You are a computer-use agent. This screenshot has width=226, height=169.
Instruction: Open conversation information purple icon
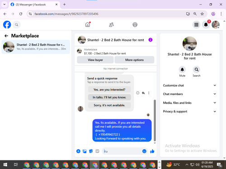151,40
